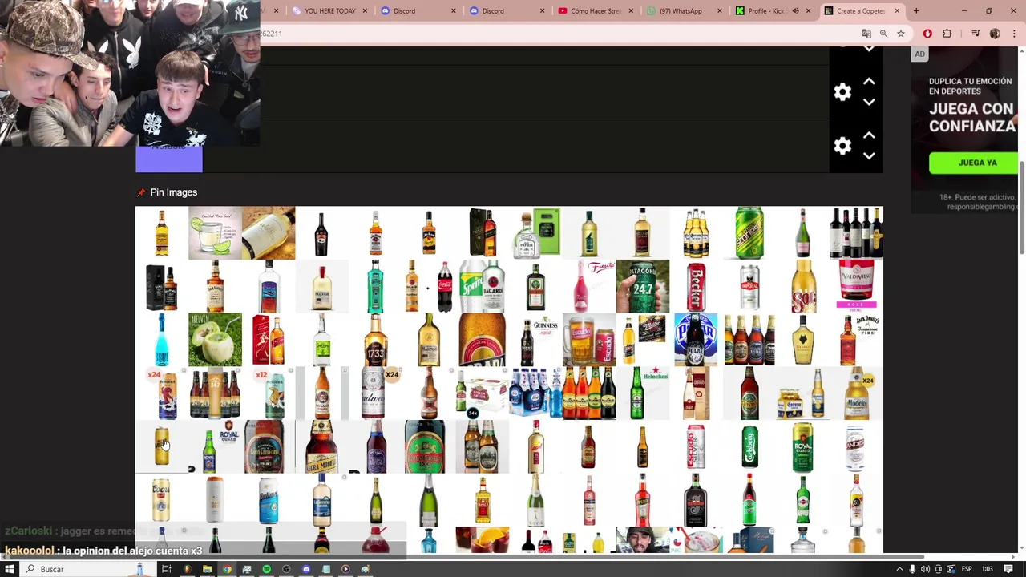Open the Chrome profile avatar
The height and width of the screenshot is (577, 1026).
coord(995,34)
